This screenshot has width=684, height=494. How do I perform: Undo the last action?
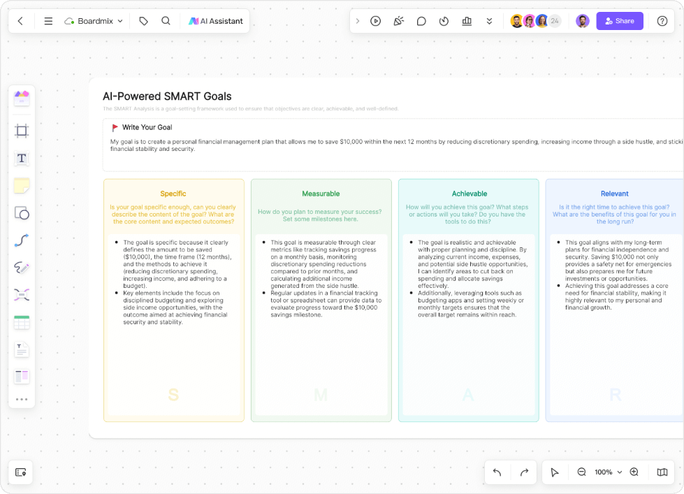click(497, 472)
